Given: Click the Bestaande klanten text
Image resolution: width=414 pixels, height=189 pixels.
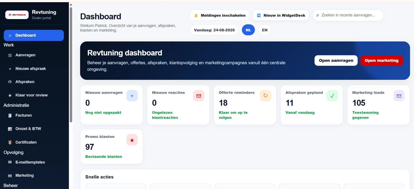Looking at the screenshot, I should point(104,157).
